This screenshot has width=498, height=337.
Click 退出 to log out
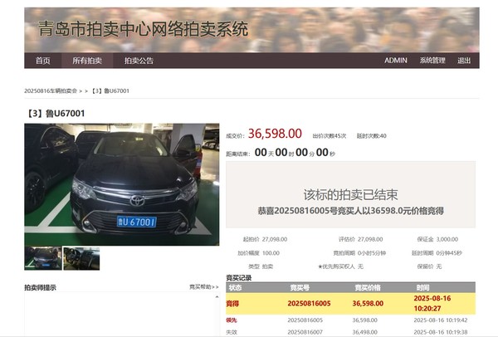464,61
